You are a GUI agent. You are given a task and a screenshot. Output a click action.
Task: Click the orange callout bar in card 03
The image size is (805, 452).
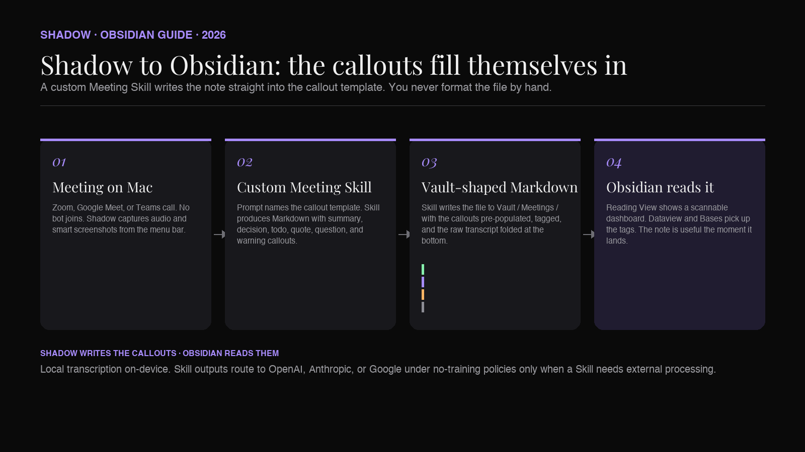(x=423, y=294)
